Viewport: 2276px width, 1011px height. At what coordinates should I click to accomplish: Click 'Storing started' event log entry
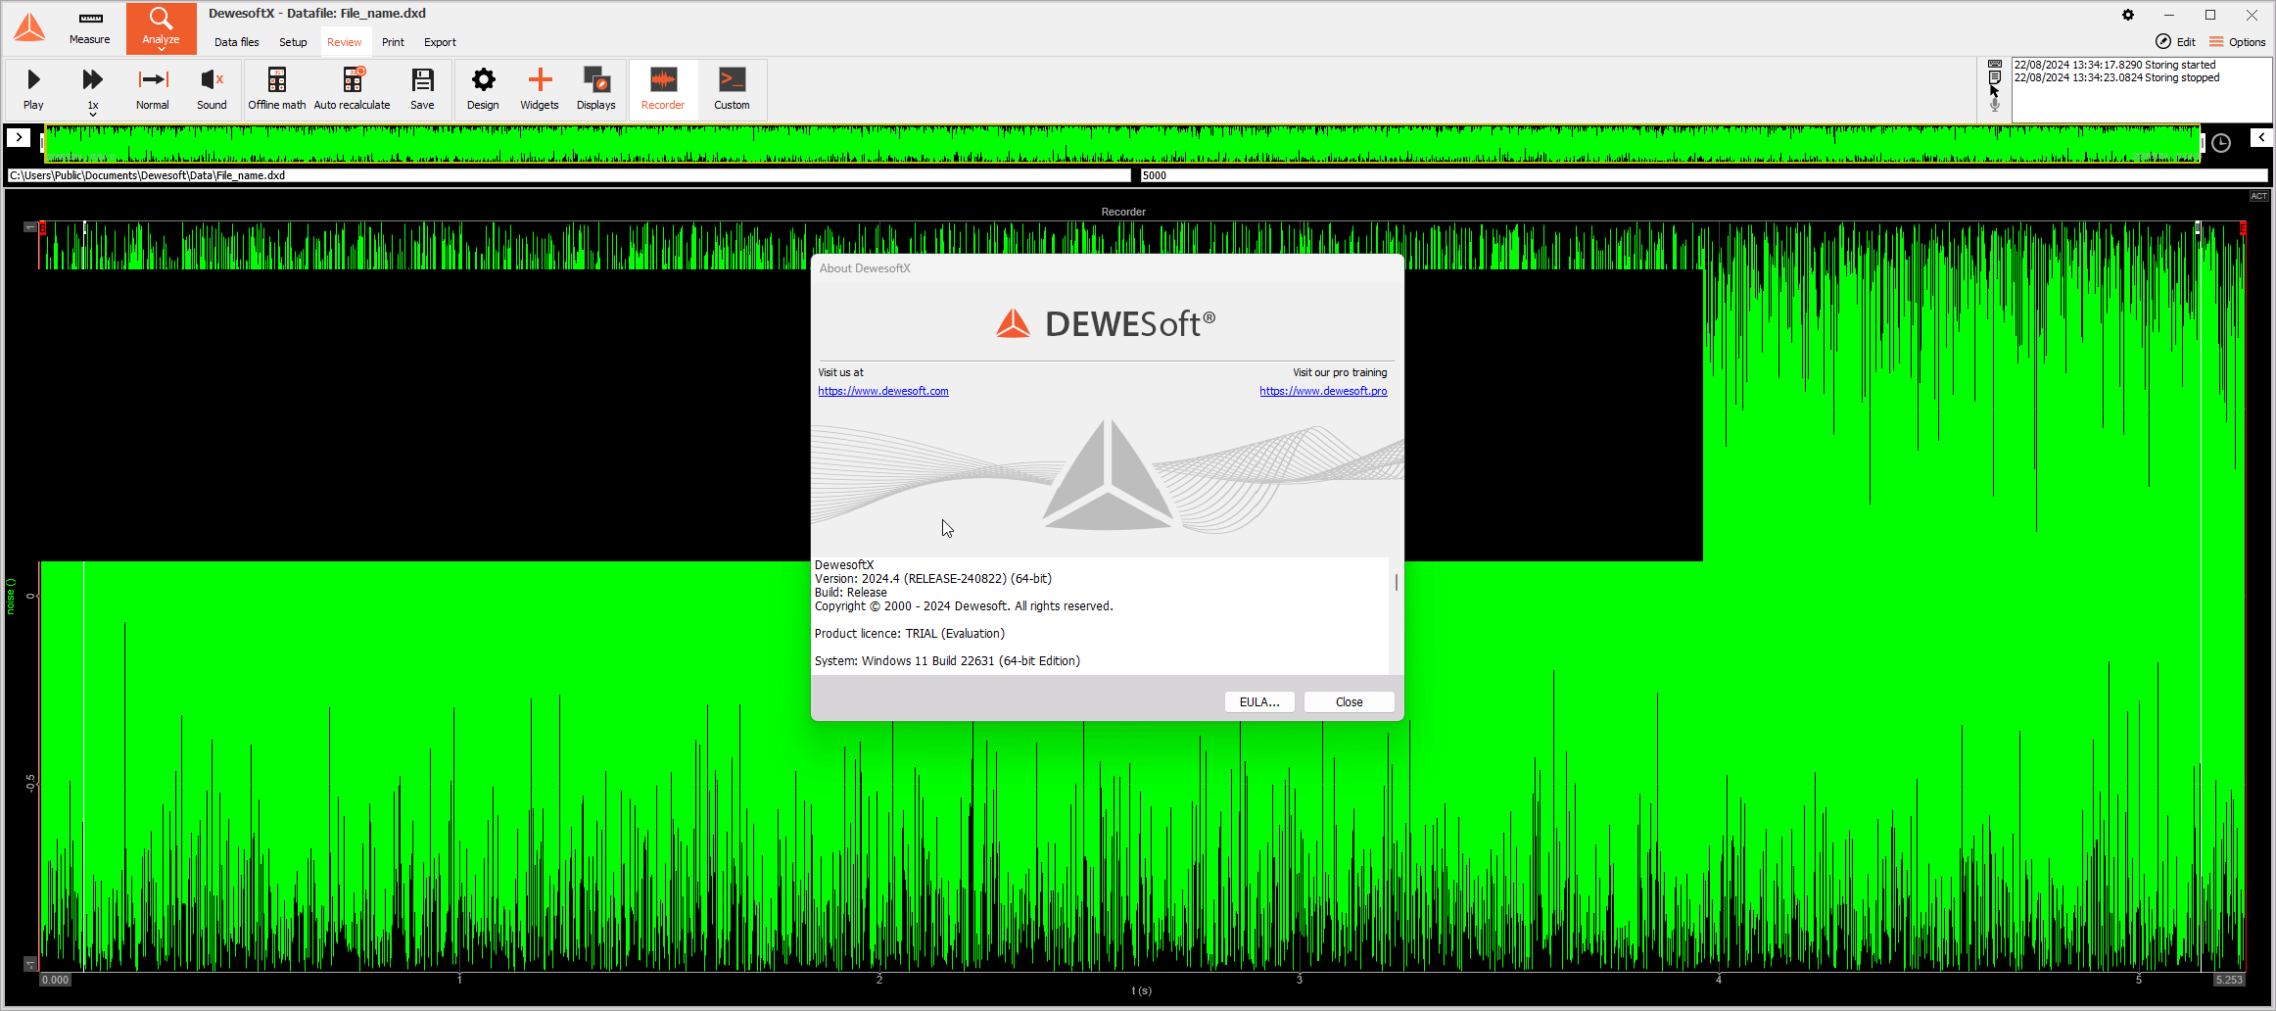pos(2114,65)
